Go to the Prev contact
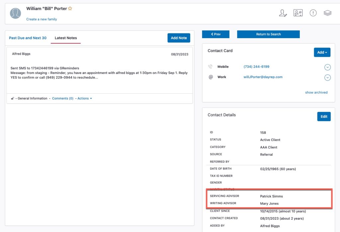This screenshot has width=340, height=232. (x=215, y=34)
